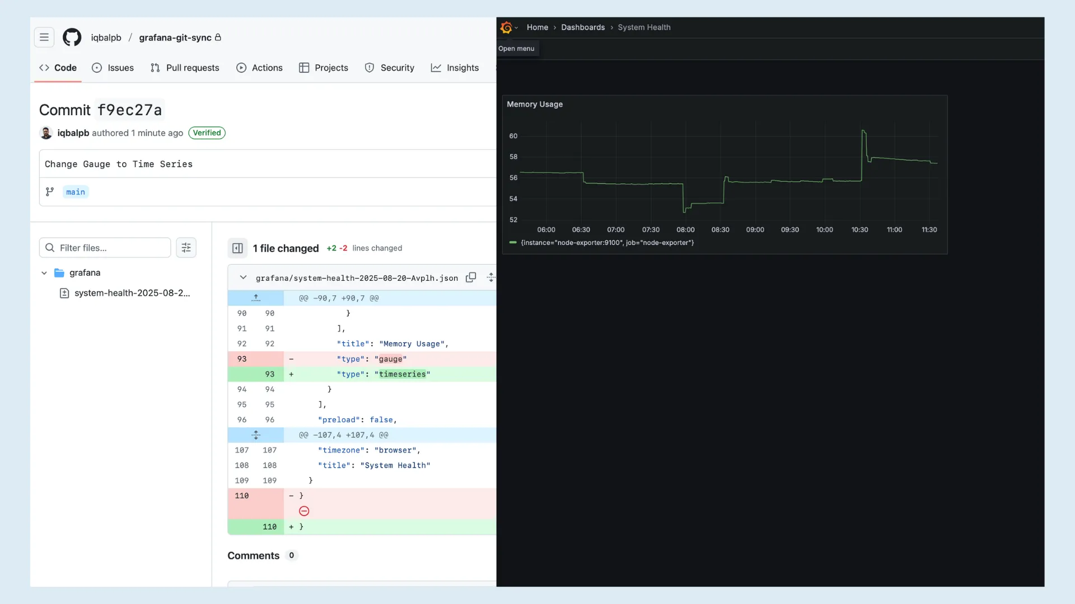
Task: Open the GitHub hamburger navigation menu
Action: [44, 37]
